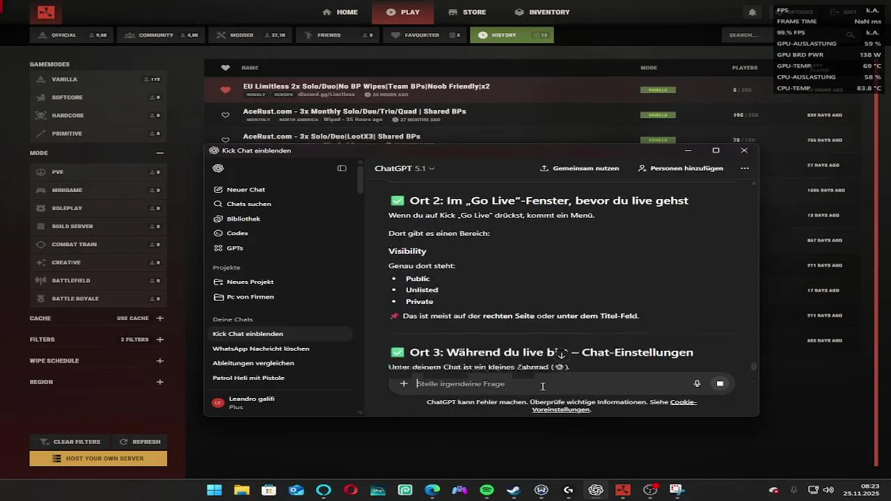Refresh the server list
891x501 pixels.
pyautogui.click(x=140, y=442)
